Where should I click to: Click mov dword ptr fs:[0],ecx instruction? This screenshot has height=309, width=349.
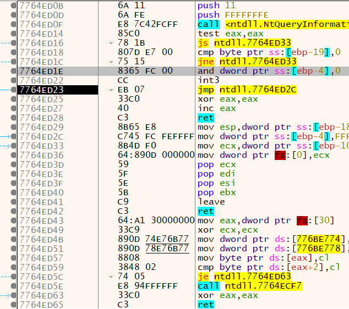pyautogui.click(x=264, y=155)
